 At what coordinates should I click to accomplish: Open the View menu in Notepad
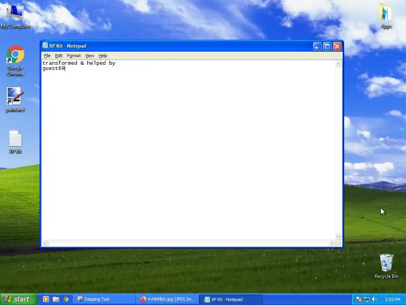coord(90,56)
